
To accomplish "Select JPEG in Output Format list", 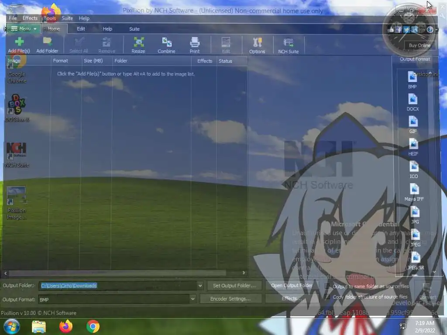I will click(x=416, y=238).
